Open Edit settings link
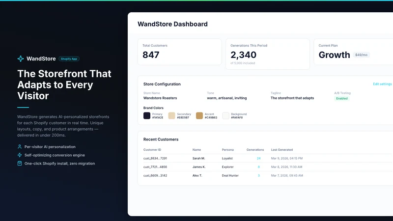 pos(382,84)
